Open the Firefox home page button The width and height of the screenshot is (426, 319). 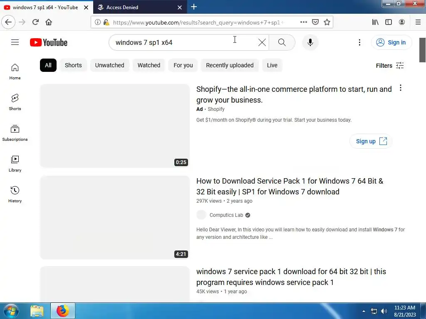49,22
